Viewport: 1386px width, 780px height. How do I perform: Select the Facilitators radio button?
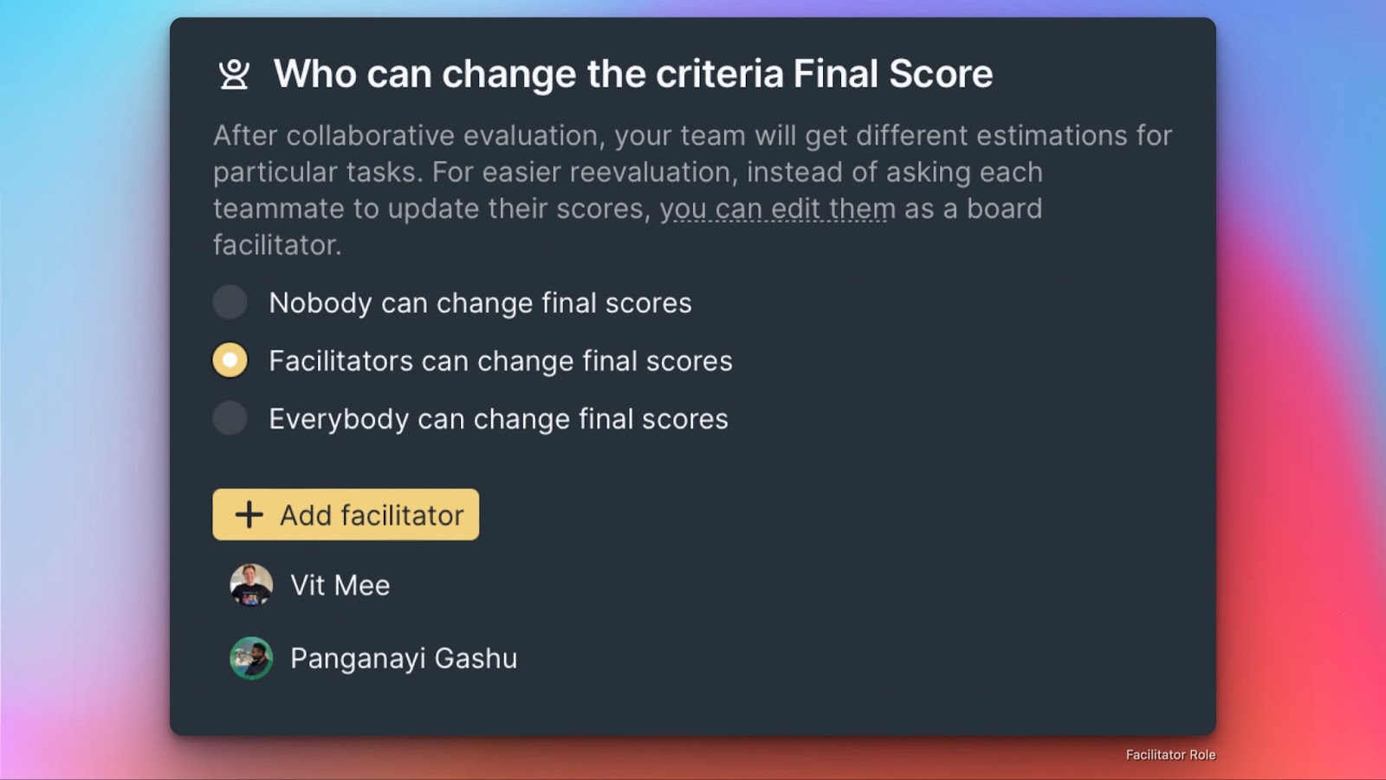coord(230,360)
